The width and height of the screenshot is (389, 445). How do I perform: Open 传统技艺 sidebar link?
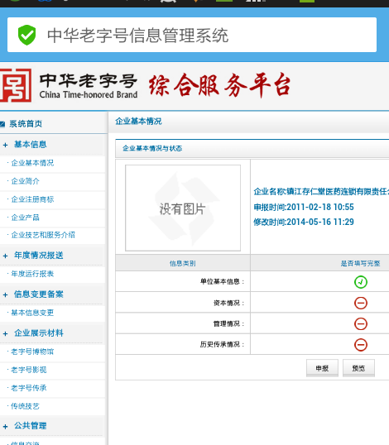(x=25, y=406)
